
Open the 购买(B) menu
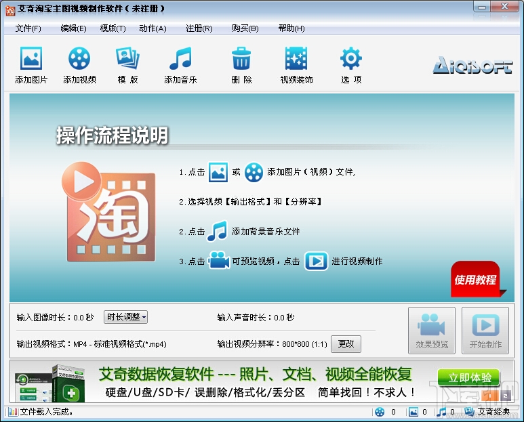245,28
